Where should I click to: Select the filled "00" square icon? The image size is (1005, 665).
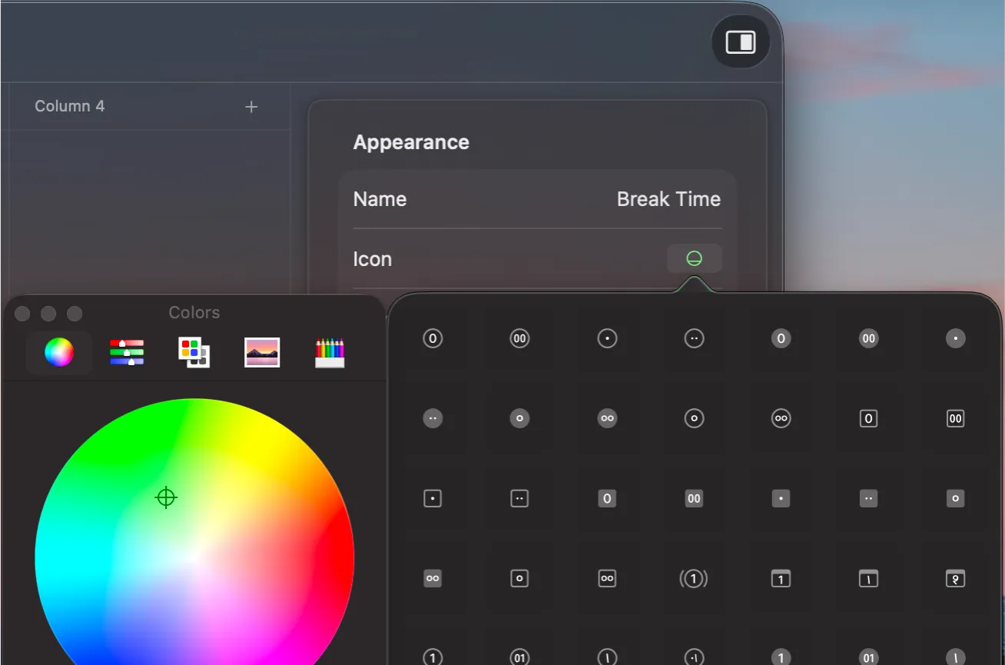coord(694,498)
